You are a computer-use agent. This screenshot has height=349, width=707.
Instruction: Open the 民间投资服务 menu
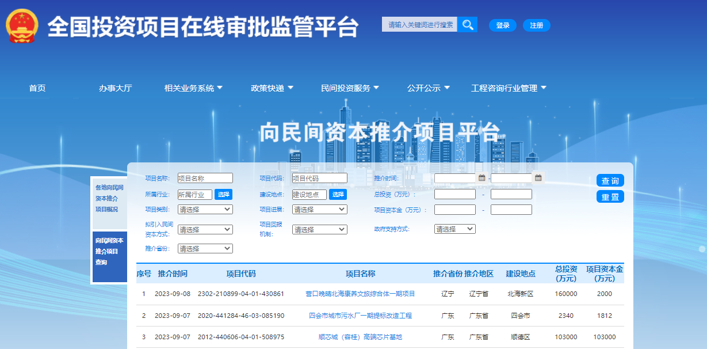tap(350, 88)
